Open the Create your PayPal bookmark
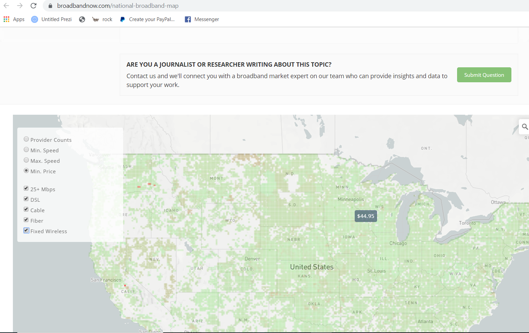This screenshot has height=333, width=529. [148, 19]
